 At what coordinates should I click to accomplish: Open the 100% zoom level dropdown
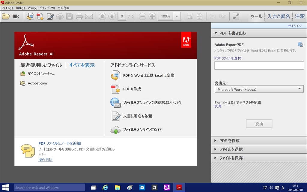177,16
